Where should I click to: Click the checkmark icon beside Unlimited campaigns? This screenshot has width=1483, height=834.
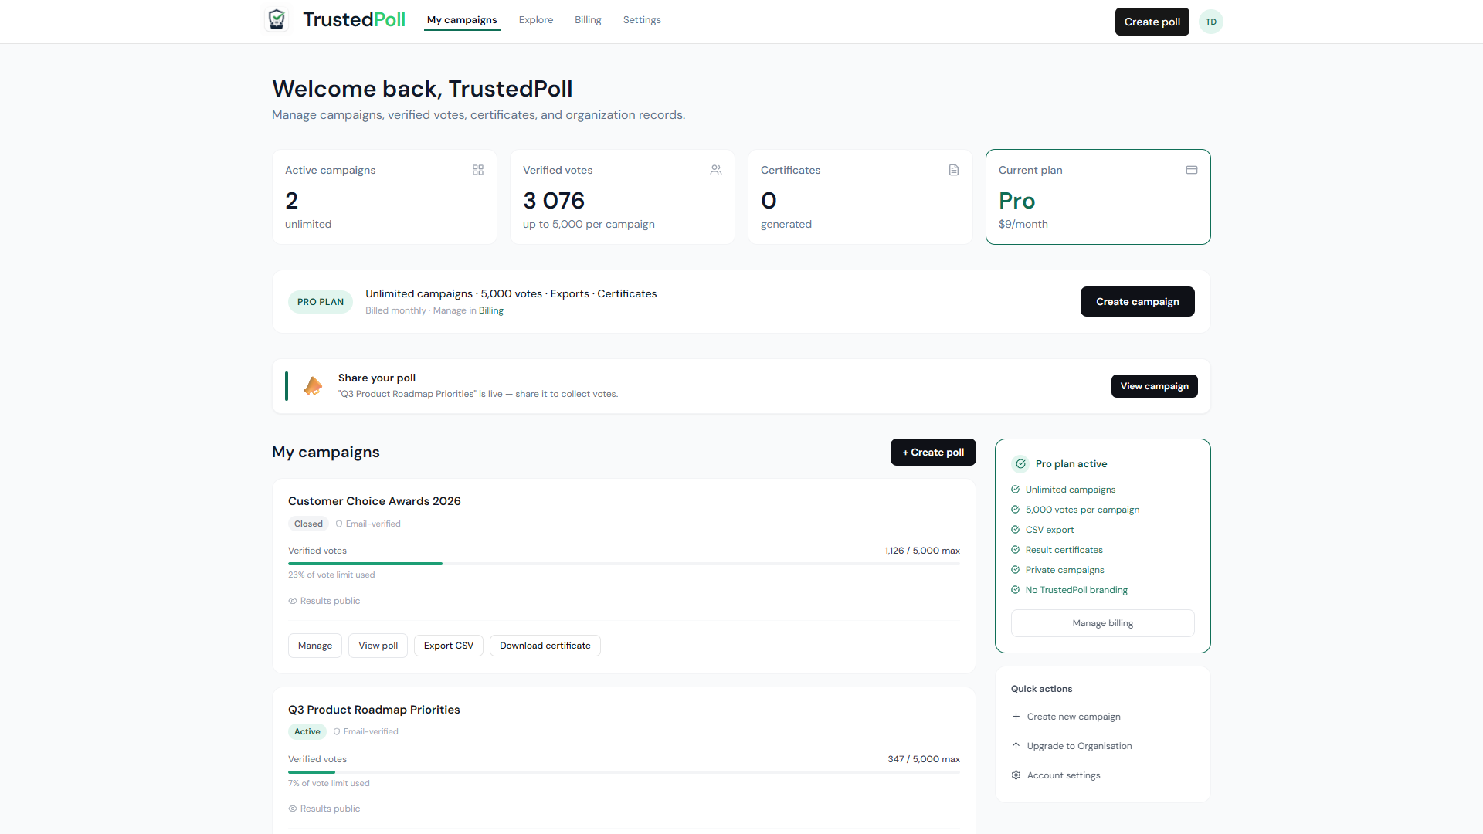point(1015,490)
